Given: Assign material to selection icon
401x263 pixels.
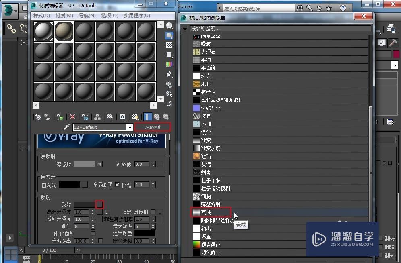Looking at the screenshot, I should point(60,117).
